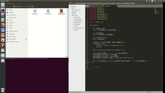Screen dimensions: 165x93
Task: Click the Sublime minimap code preview
Action: [158, 11]
